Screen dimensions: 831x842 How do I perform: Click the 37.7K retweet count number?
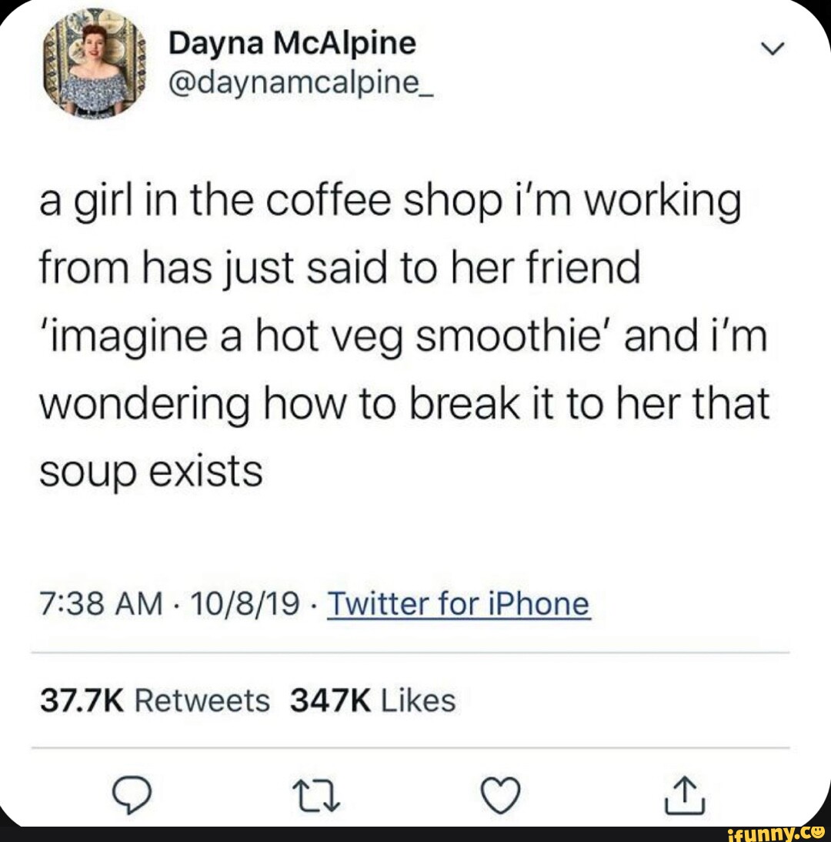pos(82,701)
